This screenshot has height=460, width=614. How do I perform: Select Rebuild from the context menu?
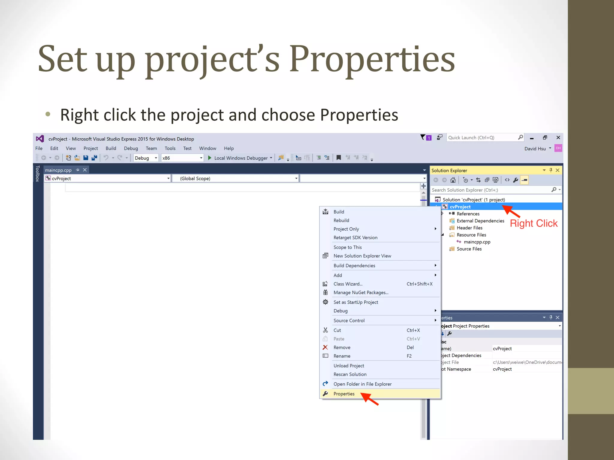tap(341, 220)
